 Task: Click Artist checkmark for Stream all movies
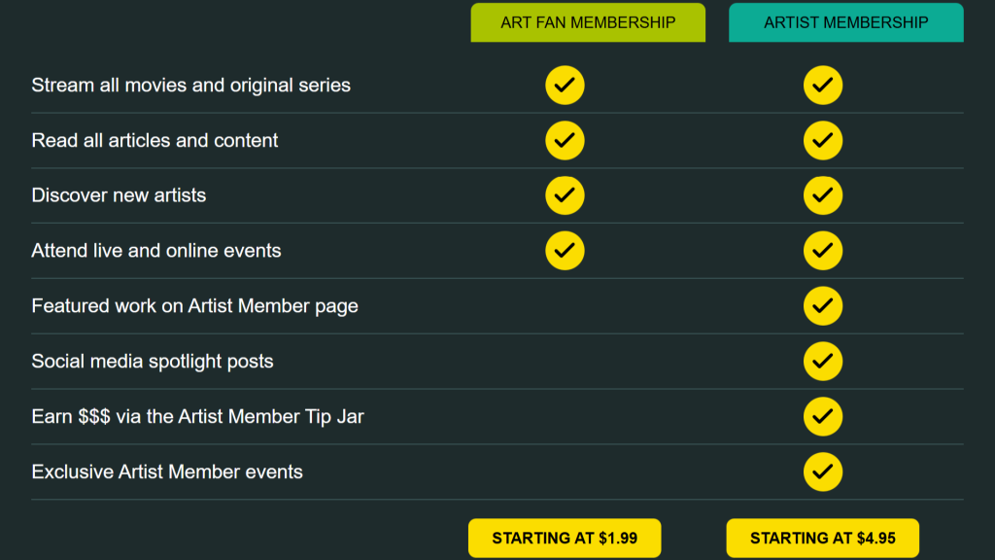(823, 86)
